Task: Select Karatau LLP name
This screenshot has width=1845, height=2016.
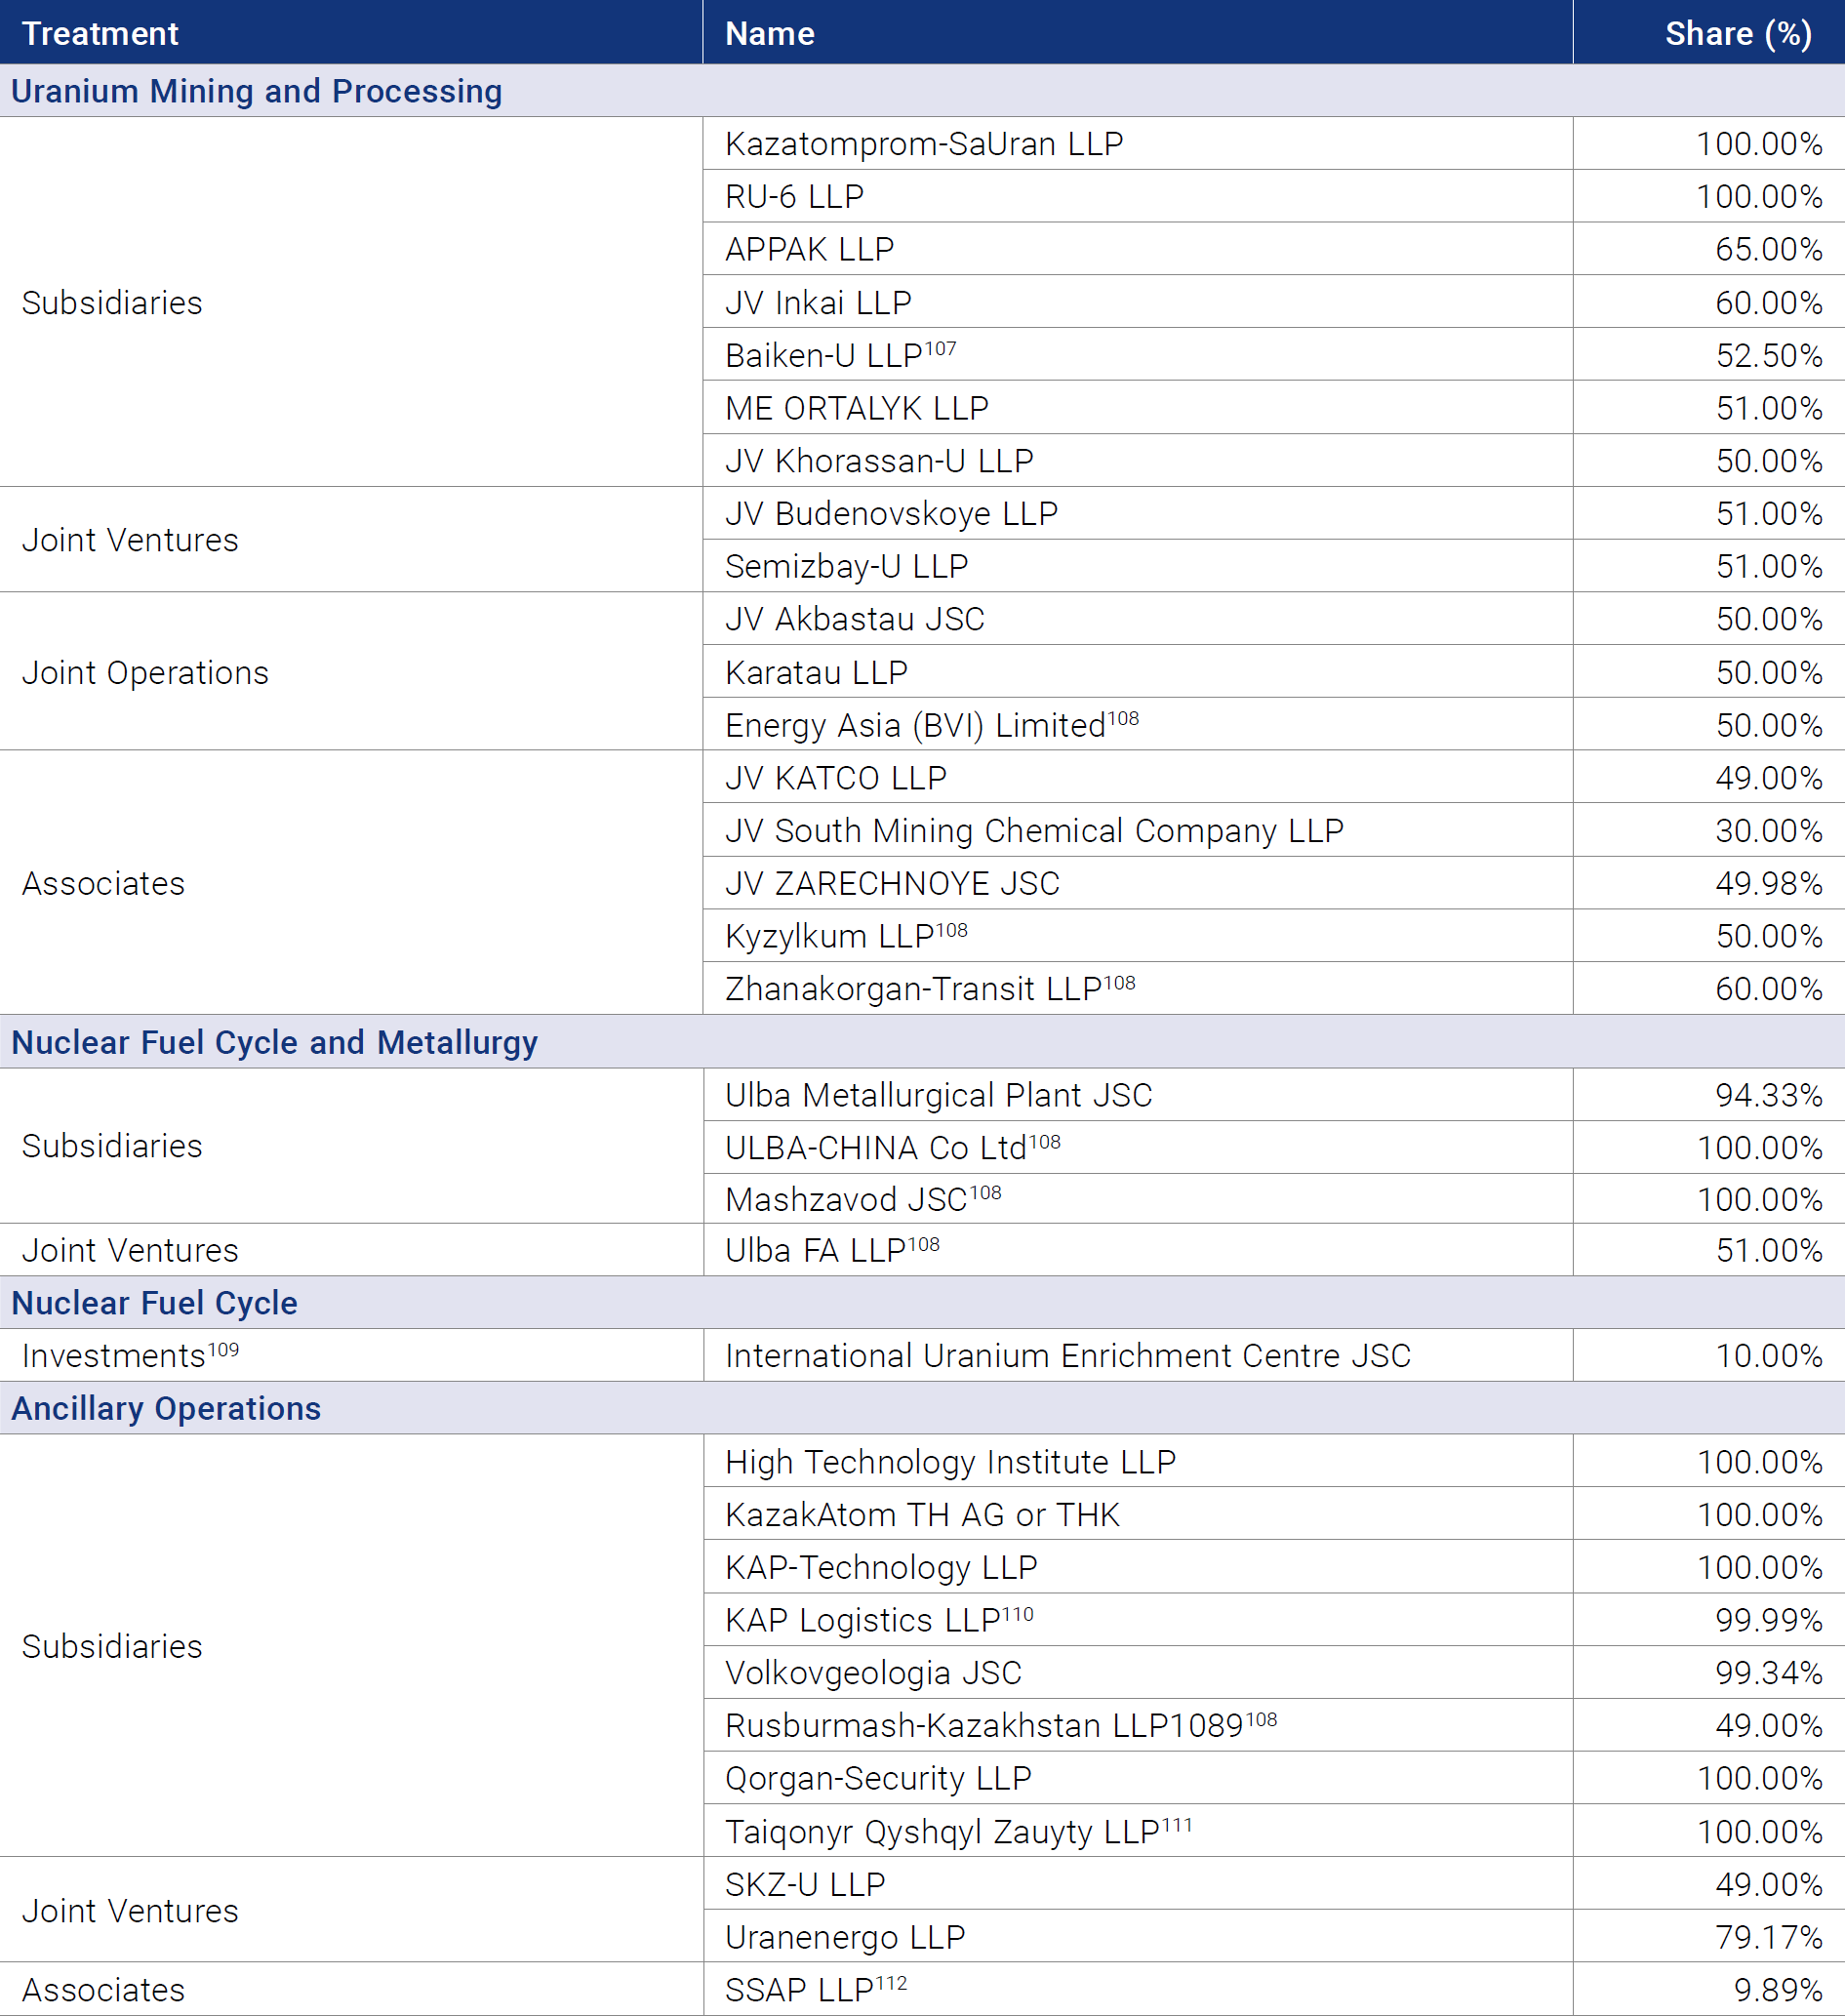Action: coord(816,673)
